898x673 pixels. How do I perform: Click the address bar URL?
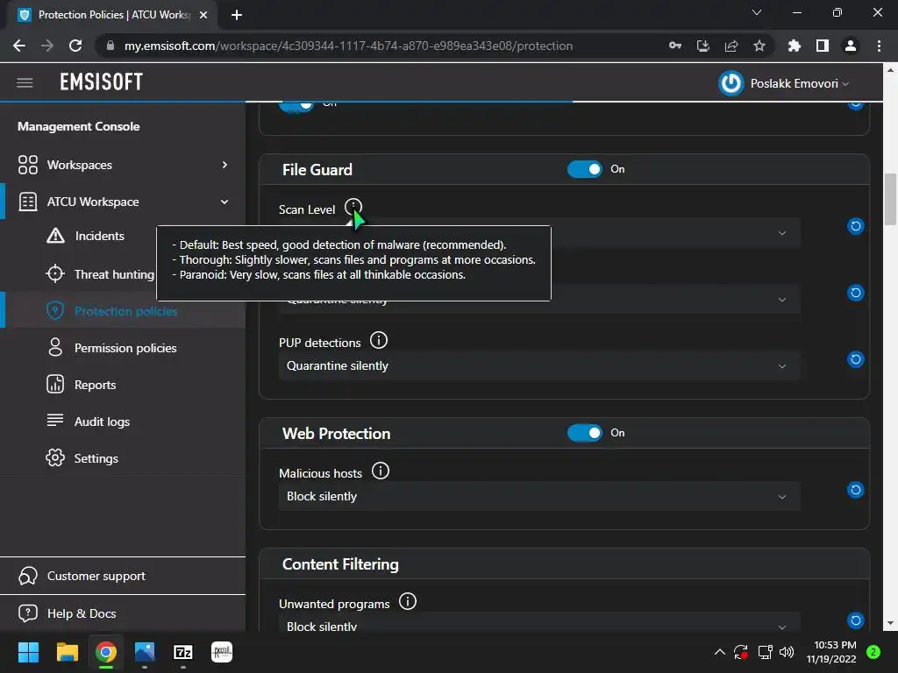(348, 46)
